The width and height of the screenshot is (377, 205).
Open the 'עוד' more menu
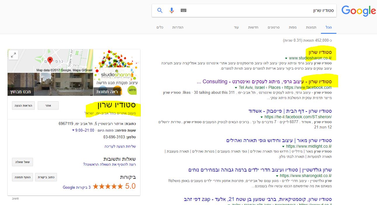[x=236, y=27]
